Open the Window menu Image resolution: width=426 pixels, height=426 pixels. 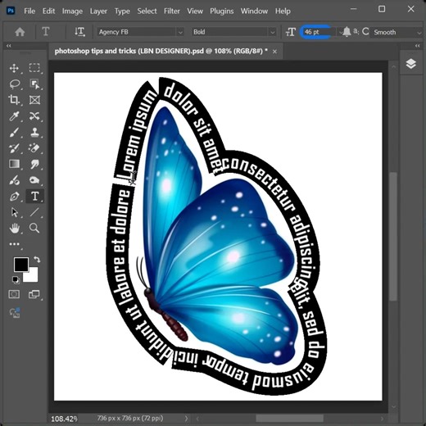pos(254,11)
